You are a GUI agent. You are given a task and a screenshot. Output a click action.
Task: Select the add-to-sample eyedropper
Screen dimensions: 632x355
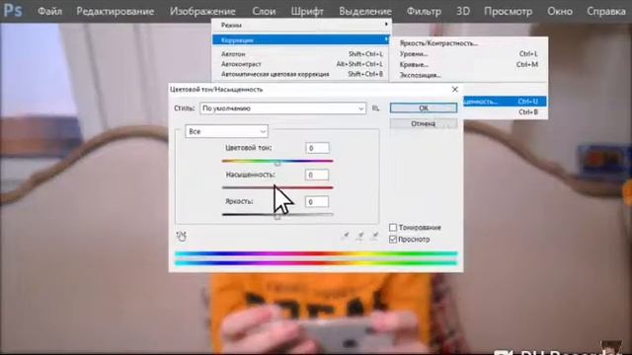(359, 237)
